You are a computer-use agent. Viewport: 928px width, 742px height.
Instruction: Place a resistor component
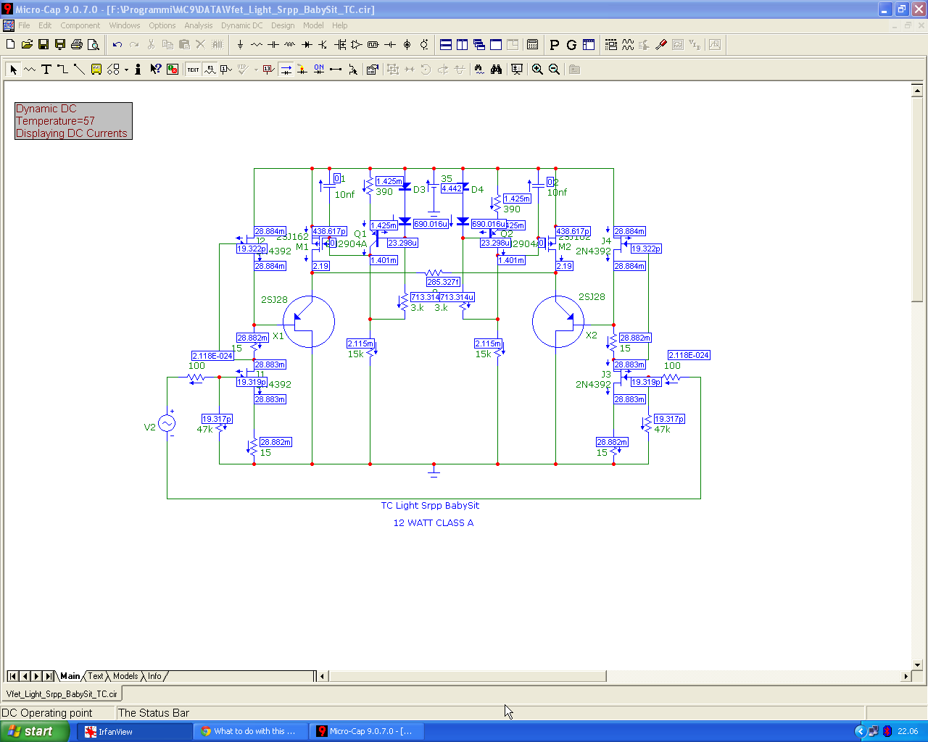coord(257,45)
